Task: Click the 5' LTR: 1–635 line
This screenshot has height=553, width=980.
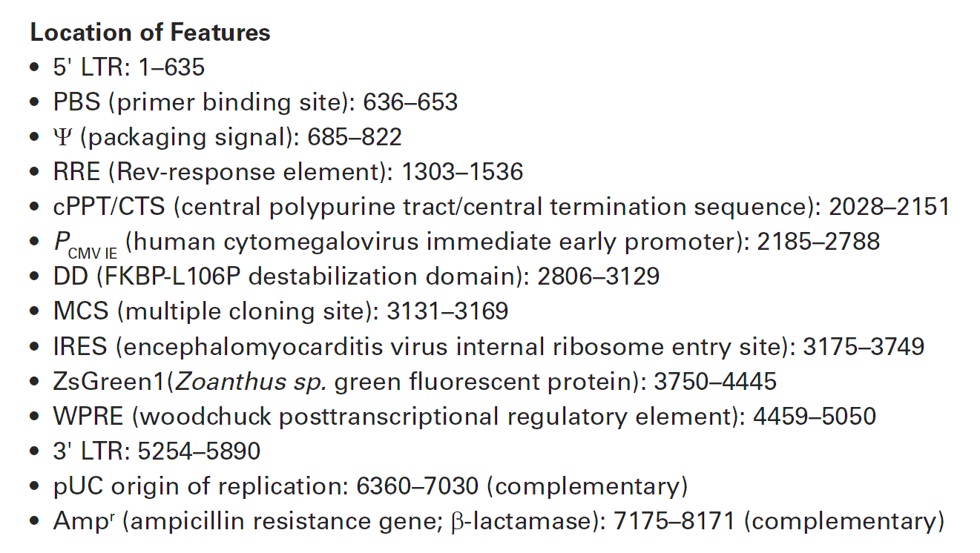Action: [x=128, y=68]
